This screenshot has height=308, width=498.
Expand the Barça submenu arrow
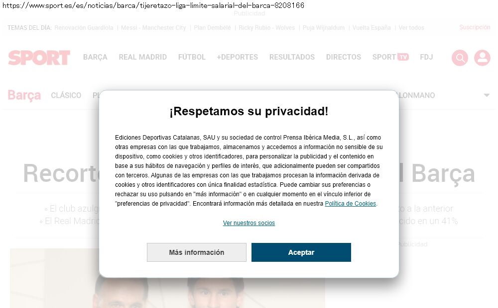click(487, 95)
